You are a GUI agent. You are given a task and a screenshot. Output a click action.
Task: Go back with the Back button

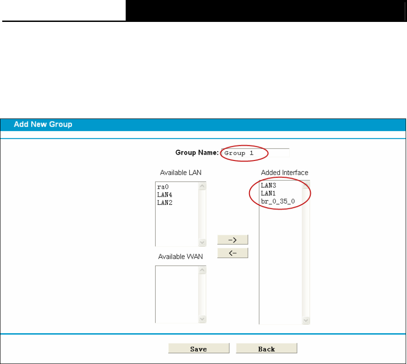(266, 348)
